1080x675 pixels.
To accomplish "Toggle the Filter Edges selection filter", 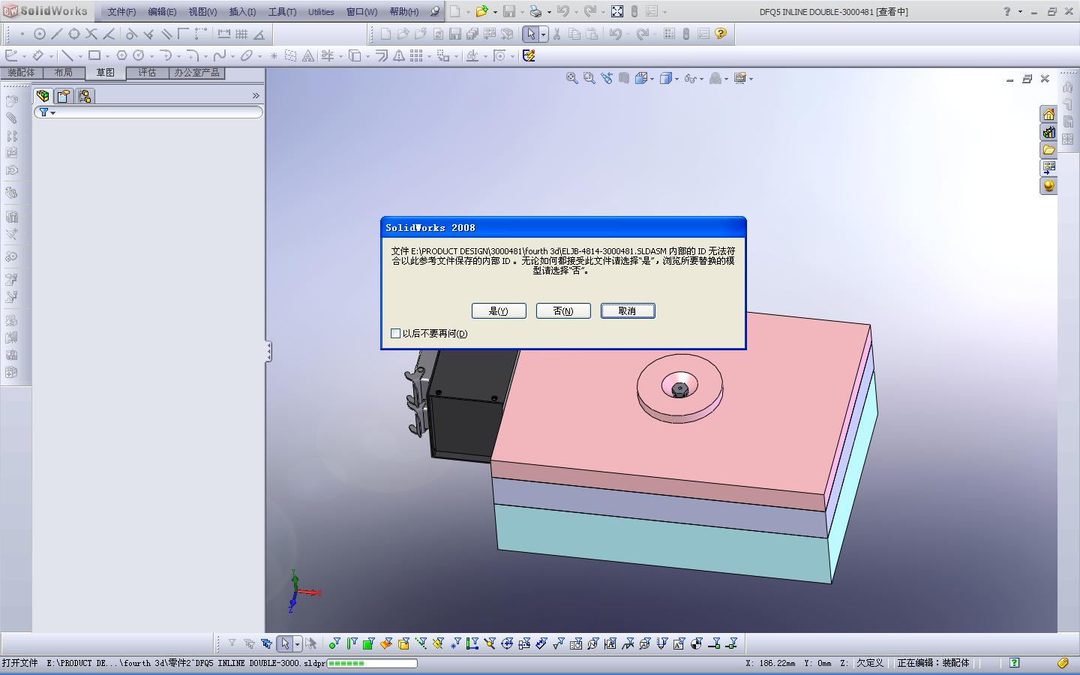I will (x=352, y=643).
